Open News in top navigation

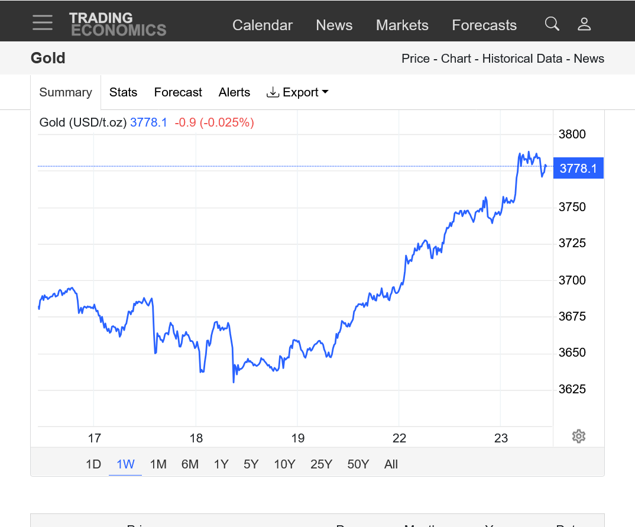(334, 25)
